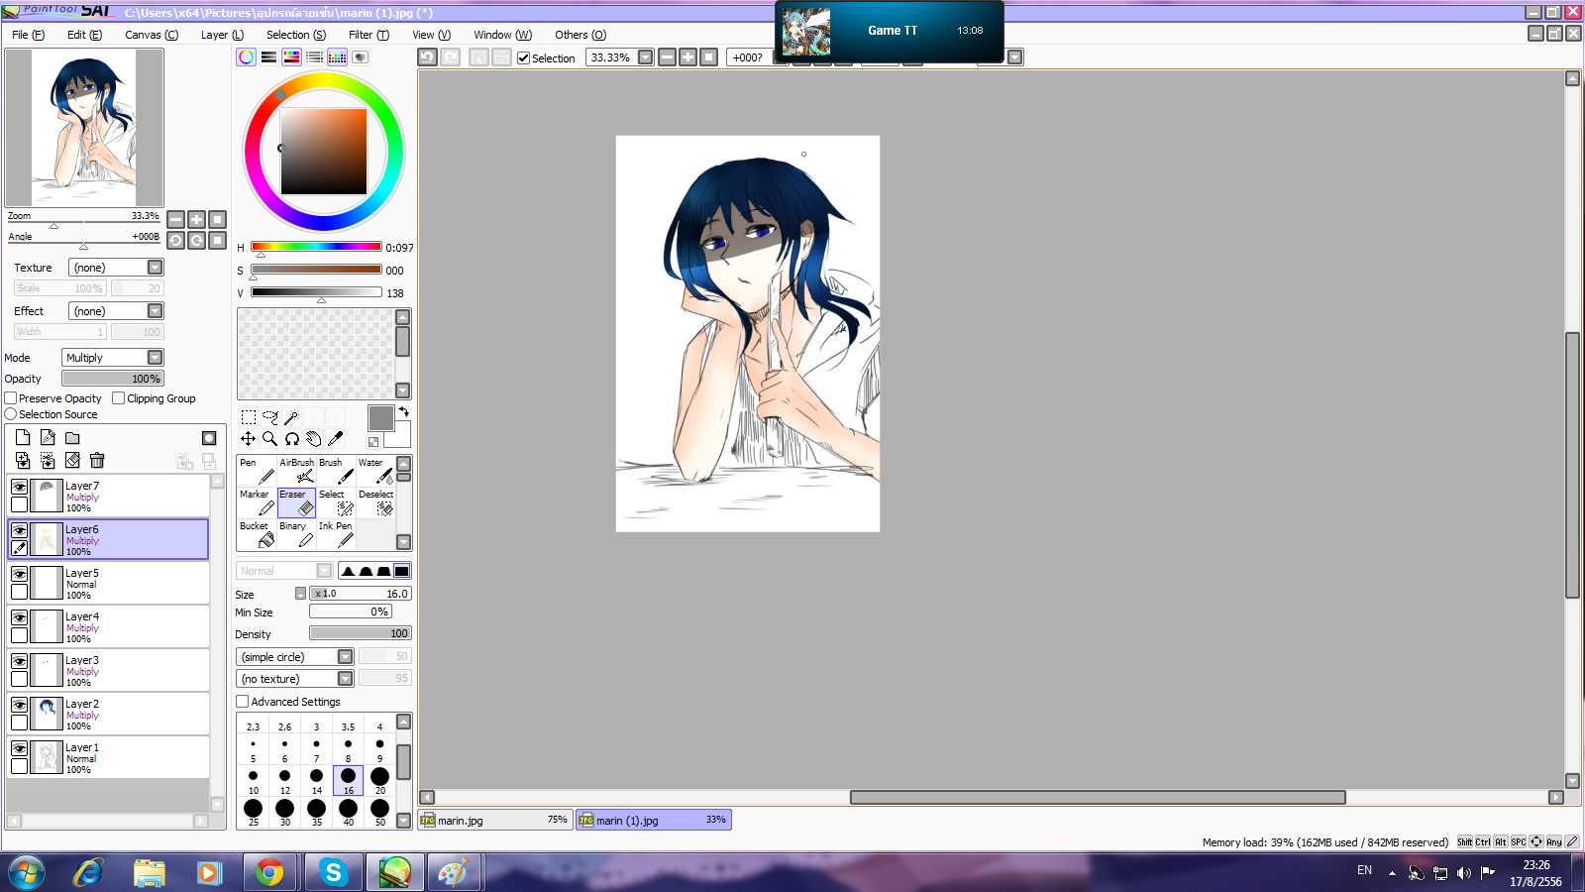This screenshot has width=1585, height=892.
Task: Switch to the marin.jpg document tab
Action: pos(494,821)
